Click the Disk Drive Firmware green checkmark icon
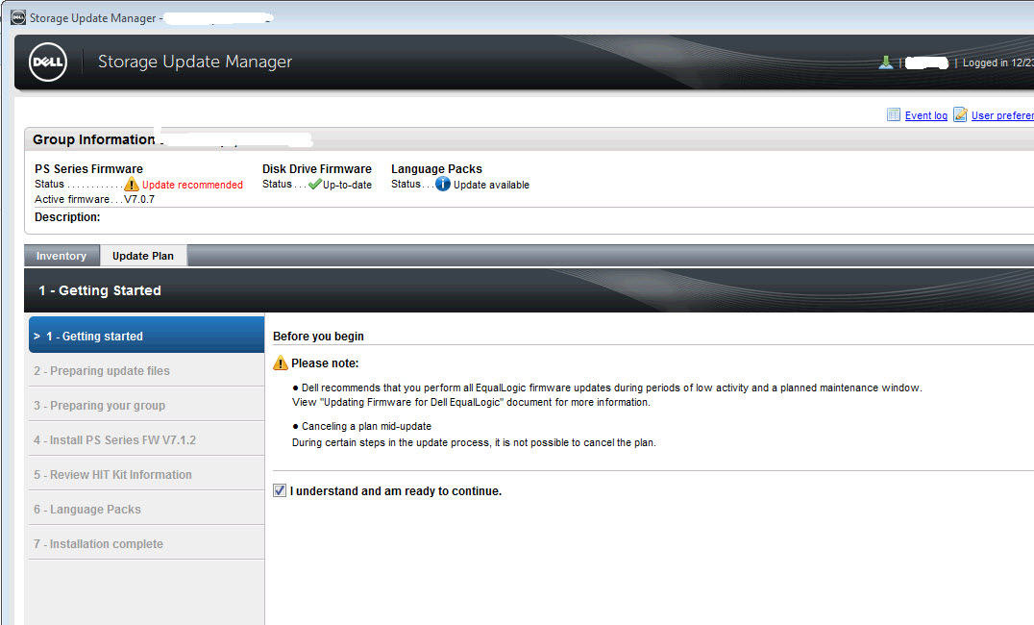 click(x=315, y=184)
